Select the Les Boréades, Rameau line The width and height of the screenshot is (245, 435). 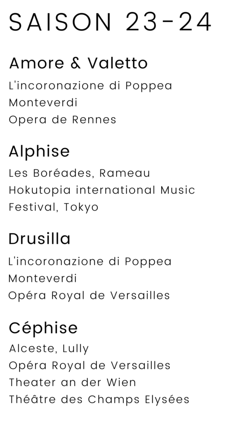click(80, 173)
